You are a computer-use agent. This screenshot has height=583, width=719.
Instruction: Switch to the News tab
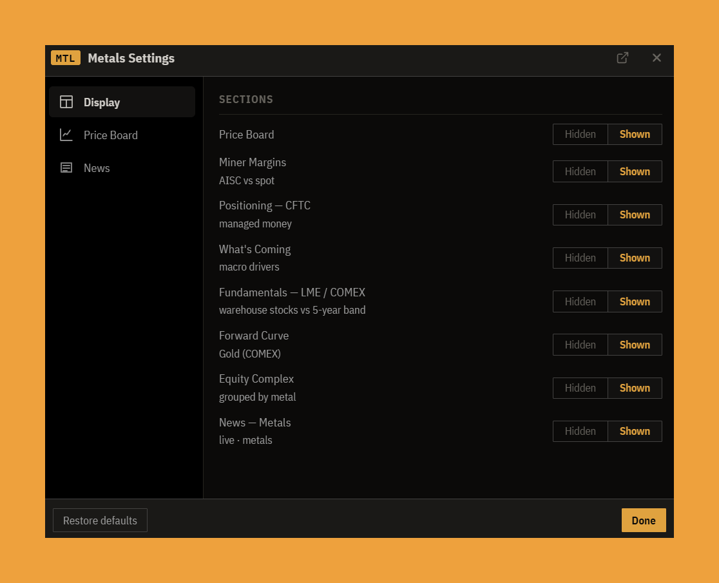[x=122, y=167]
